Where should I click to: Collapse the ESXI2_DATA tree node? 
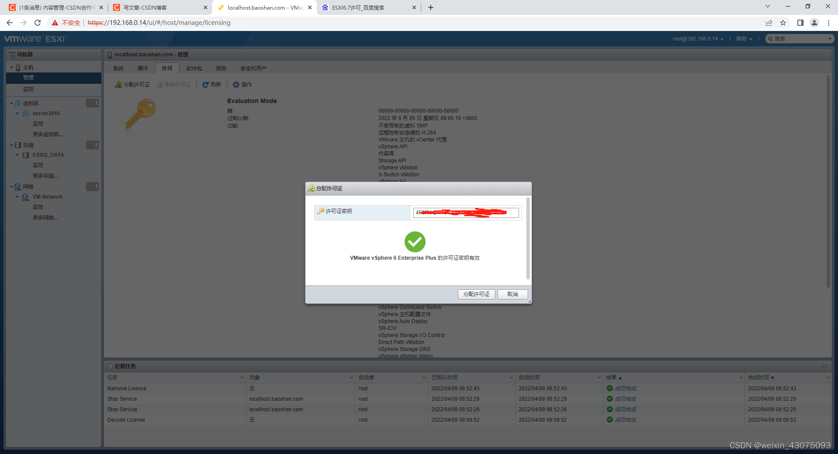tap(17, 155)
